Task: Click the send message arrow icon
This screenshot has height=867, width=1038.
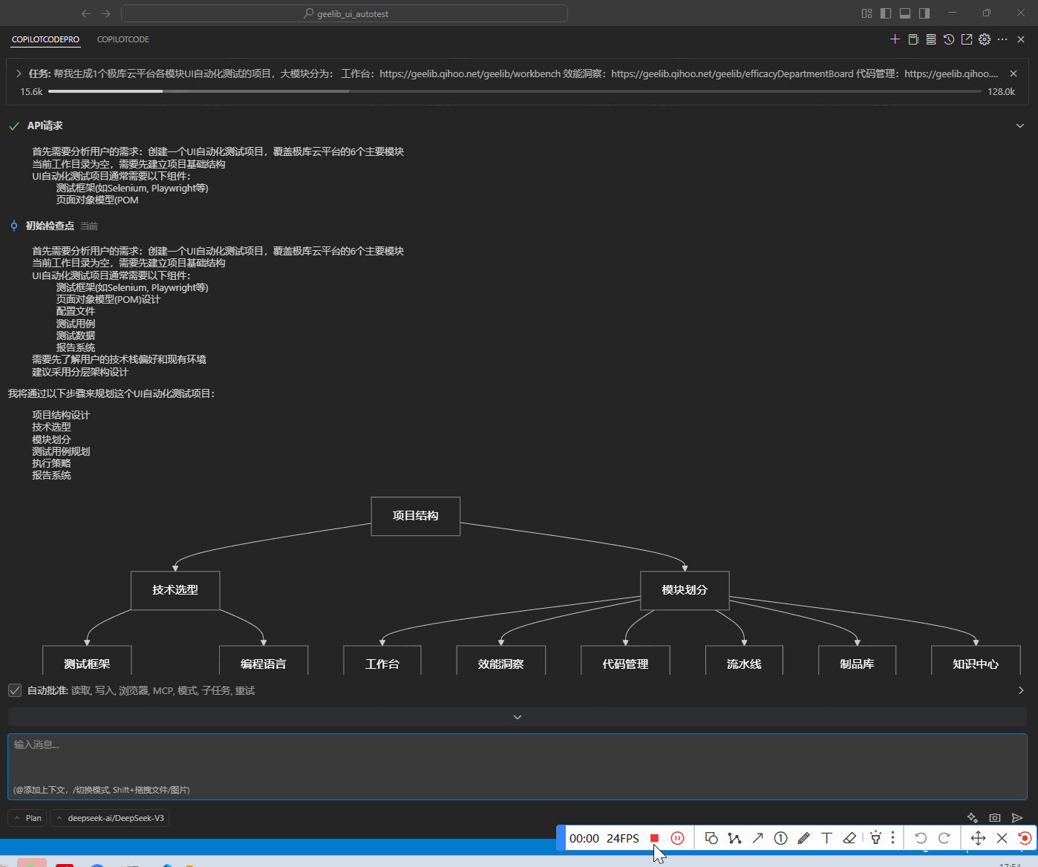Action: tap(1017, 818)
